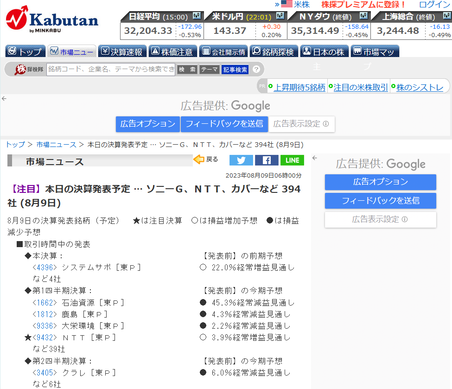This screenshot has height=389, width=452.
Task: Share article via LINE
Action: click(x=292, y=160)
